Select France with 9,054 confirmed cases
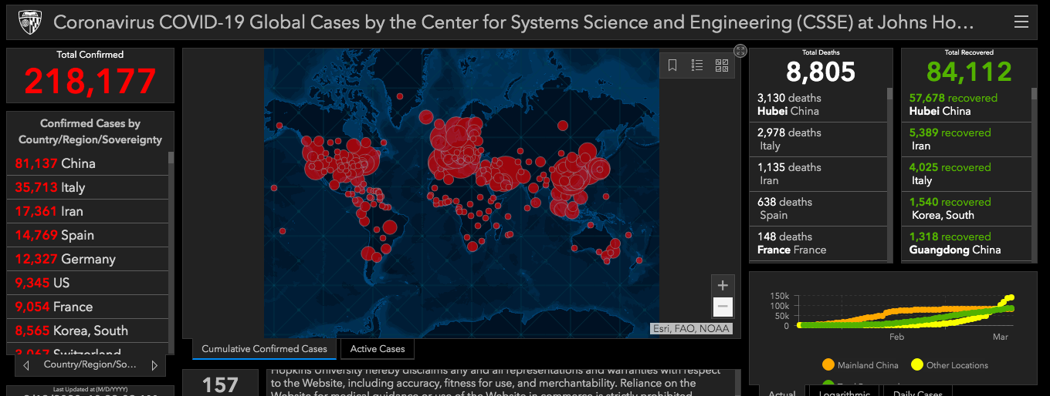Viewport: 1050px width, 396px height. pos(87,307)
